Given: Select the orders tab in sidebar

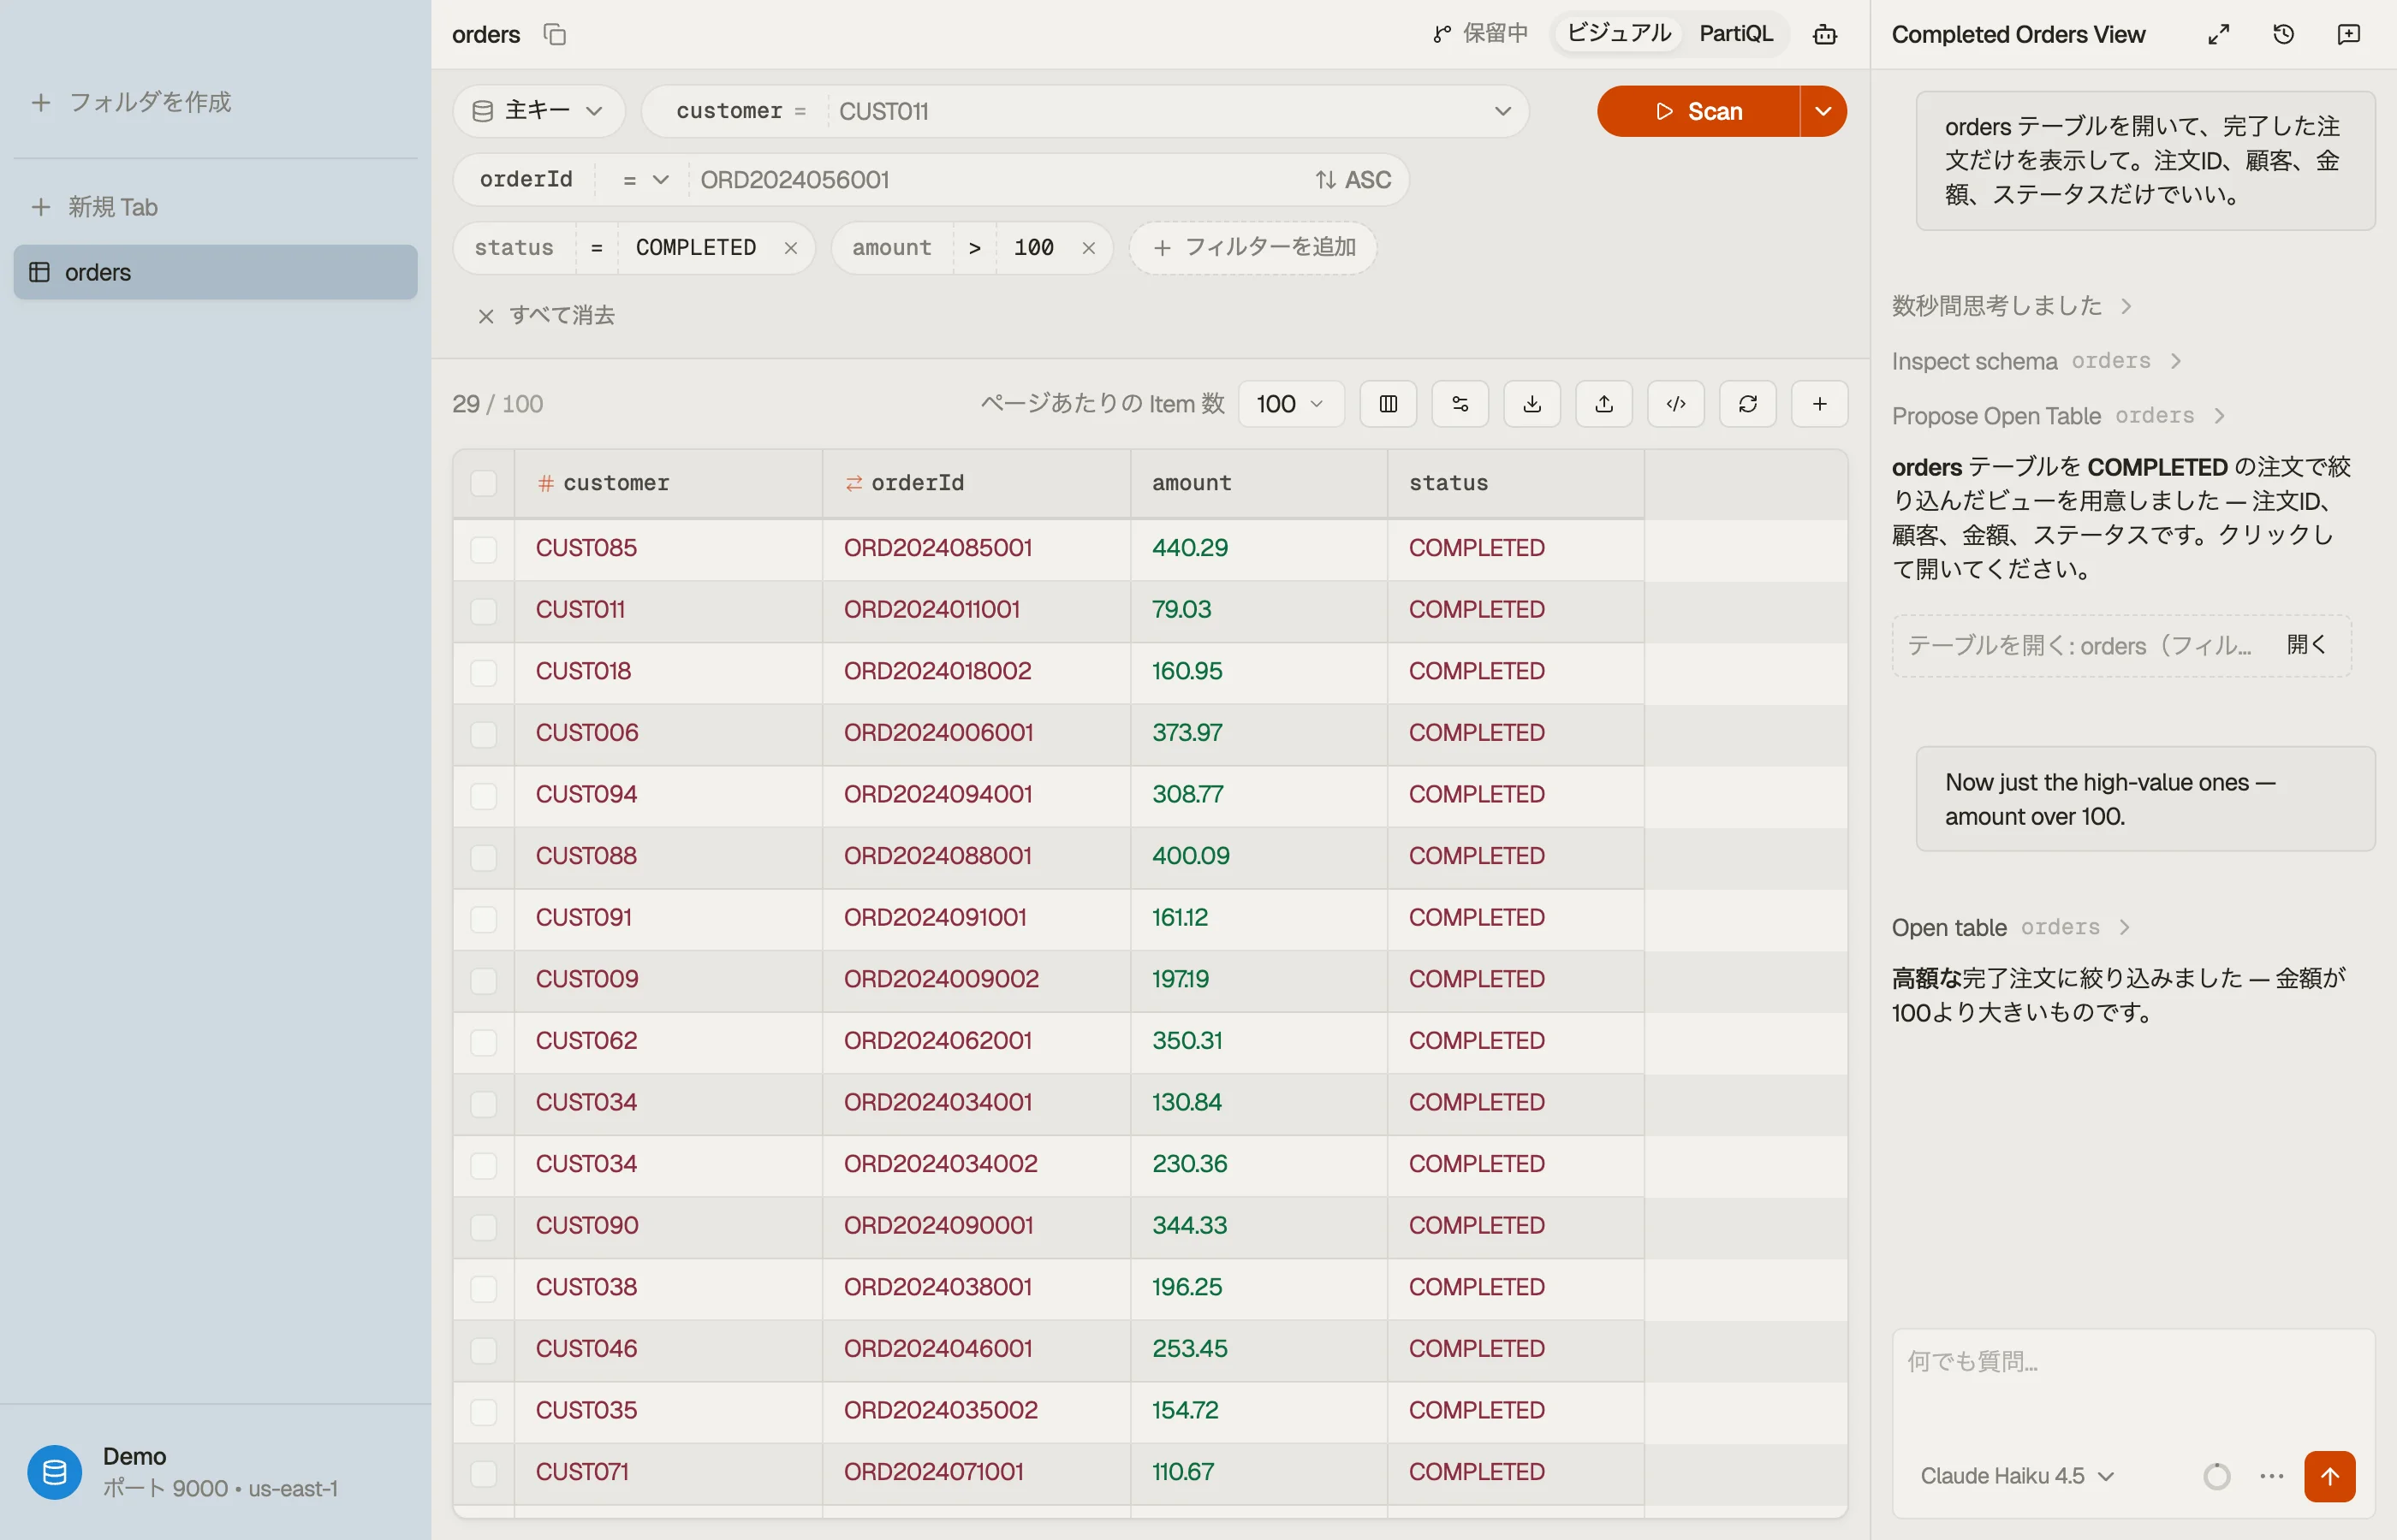Looking at the screenshot, I should [x=215, y=272].
